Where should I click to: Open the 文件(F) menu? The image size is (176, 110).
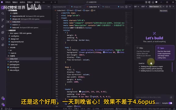click(x=8, y=2)
